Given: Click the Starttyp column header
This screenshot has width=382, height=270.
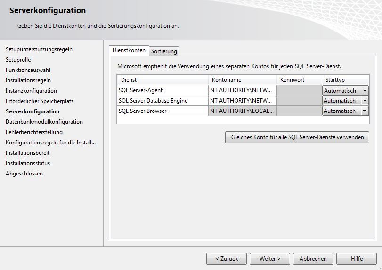Looking at the screenshot, I should click(x=345, y=80).
